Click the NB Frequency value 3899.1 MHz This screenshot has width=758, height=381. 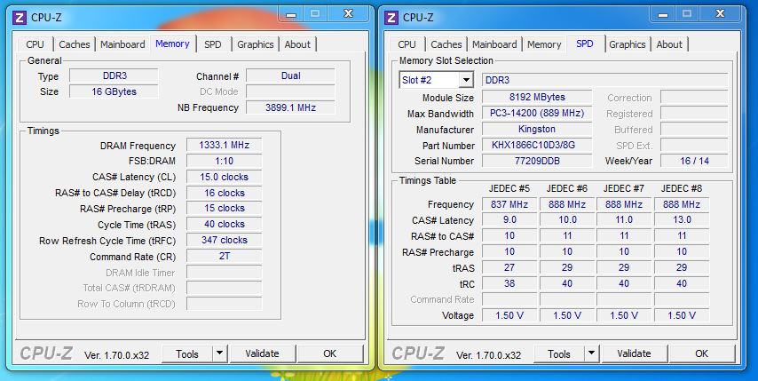click(290, 107)
